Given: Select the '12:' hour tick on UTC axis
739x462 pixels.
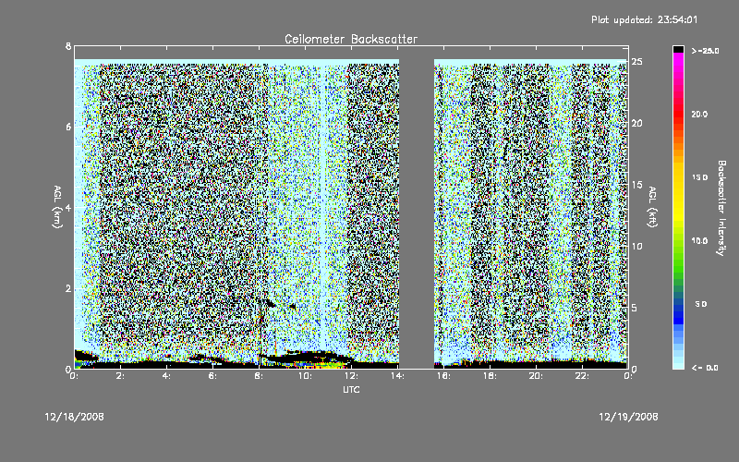Looking at the screenshot, I should [x=351, y=376].
